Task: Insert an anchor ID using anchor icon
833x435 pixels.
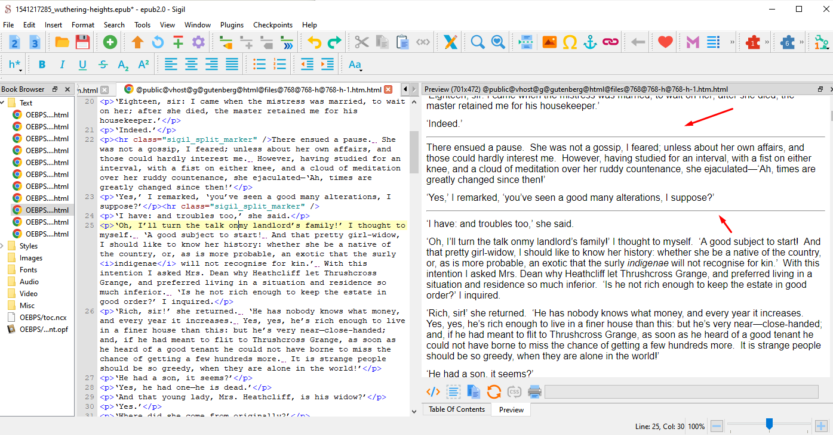Action: coord(590,42)
